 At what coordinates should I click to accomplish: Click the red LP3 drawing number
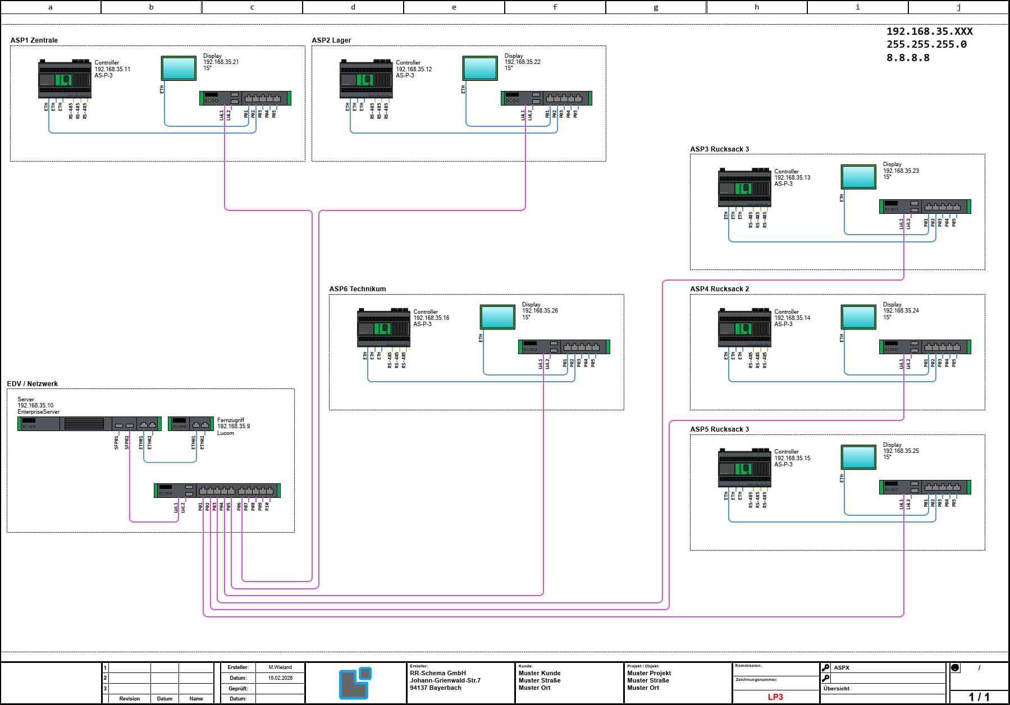pos(775,697)
